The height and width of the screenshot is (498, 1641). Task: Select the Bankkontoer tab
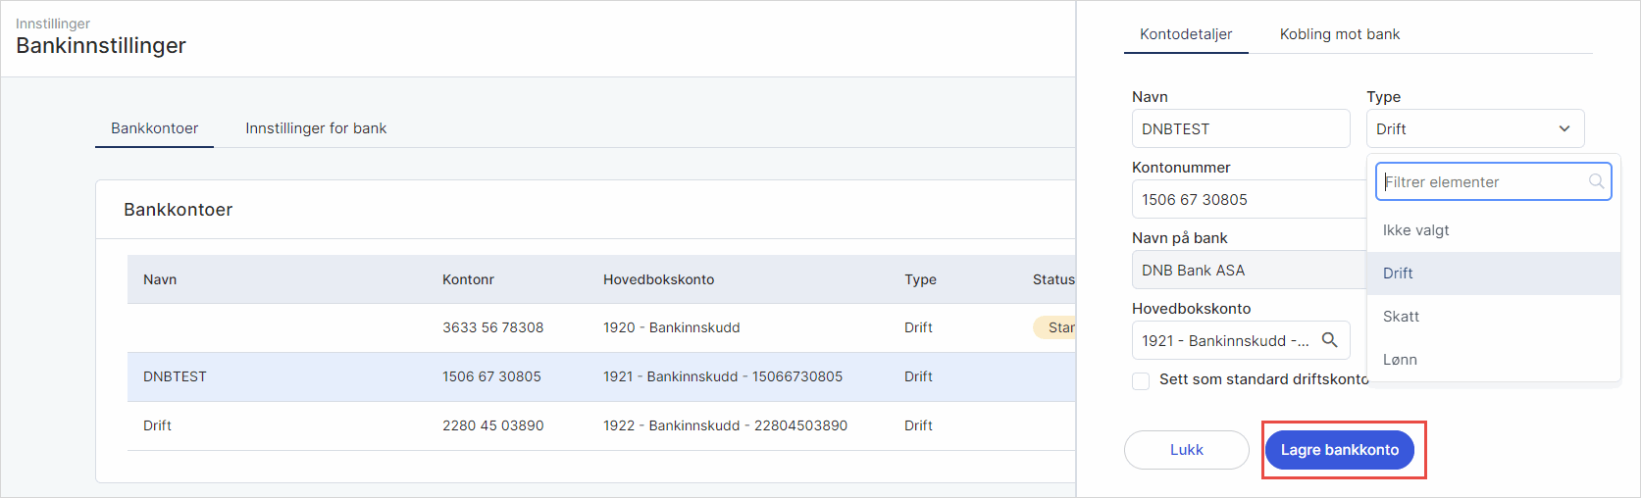[x=154, y=128]
